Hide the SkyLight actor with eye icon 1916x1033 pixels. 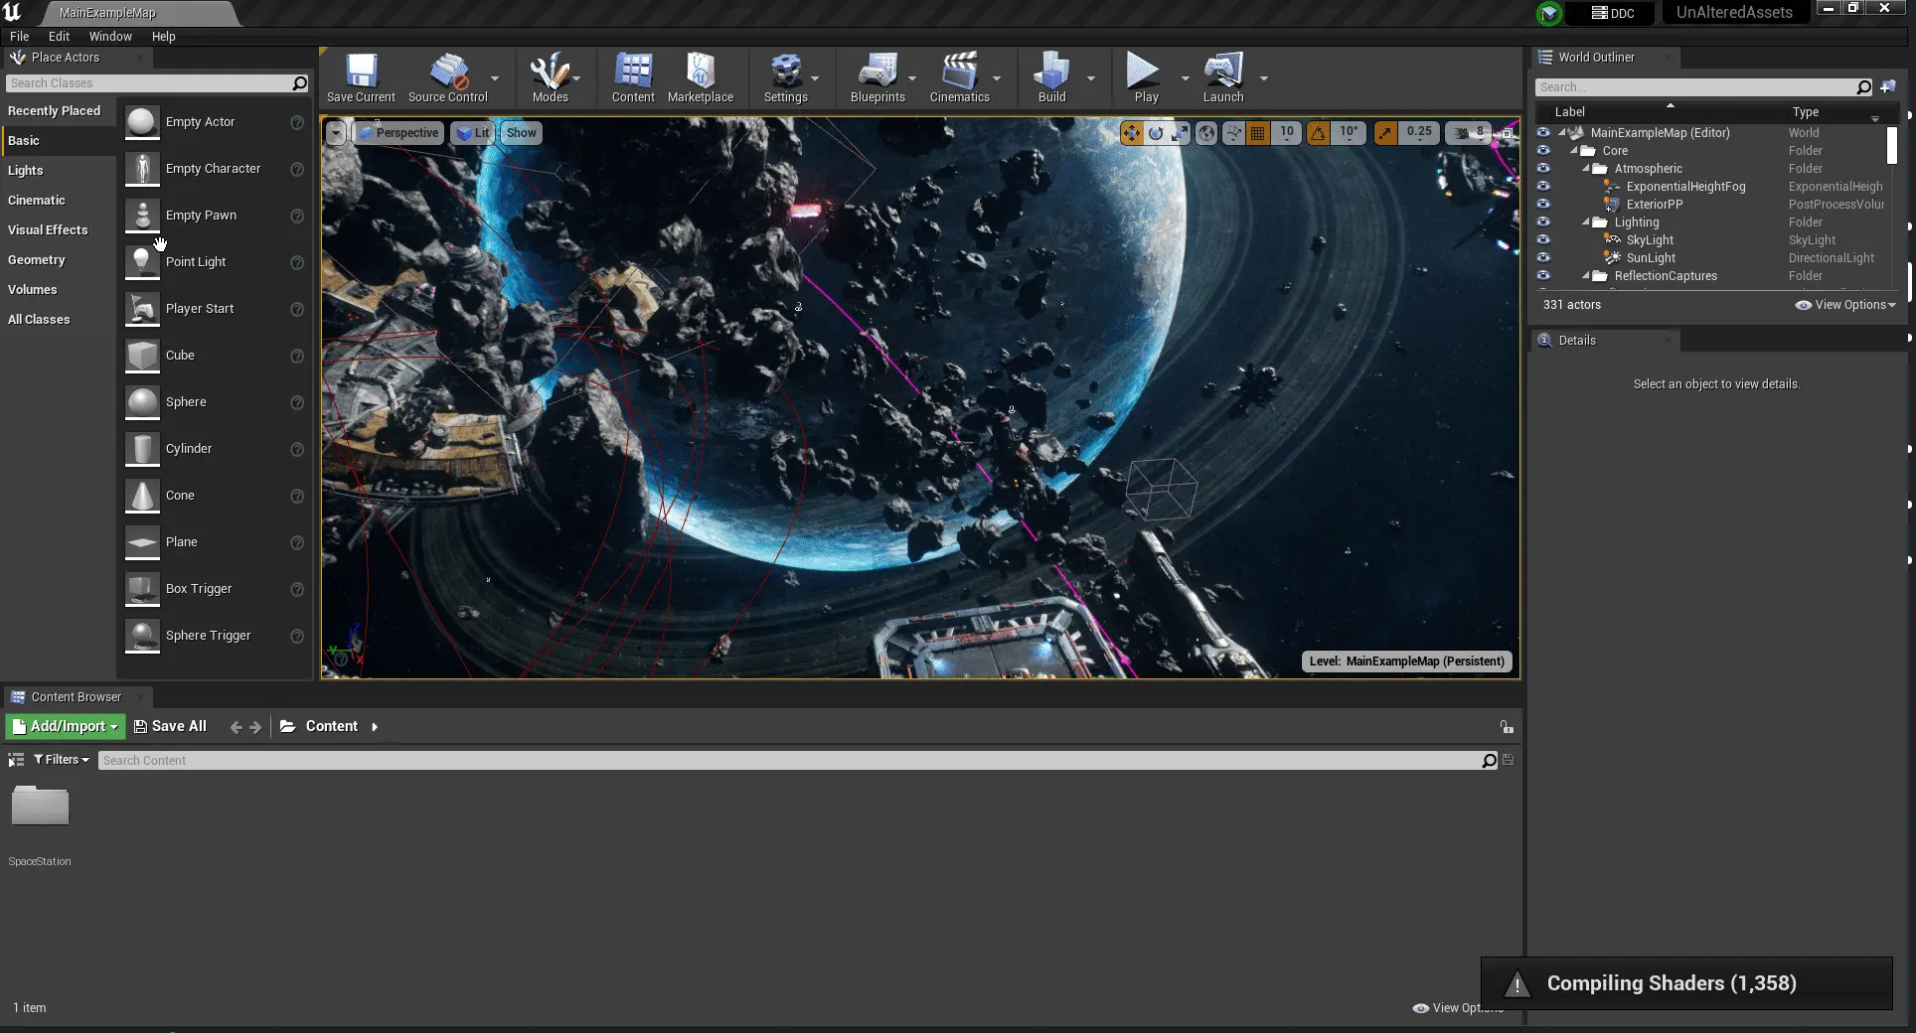1543,240
